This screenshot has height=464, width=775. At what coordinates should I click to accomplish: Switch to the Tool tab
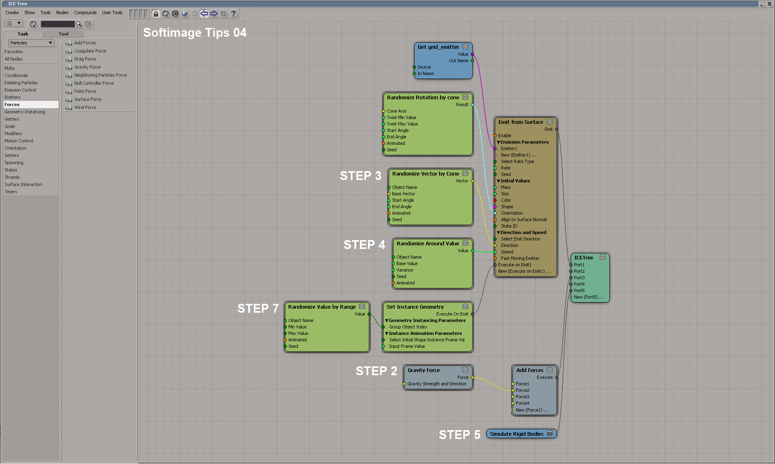click(63, 34)
